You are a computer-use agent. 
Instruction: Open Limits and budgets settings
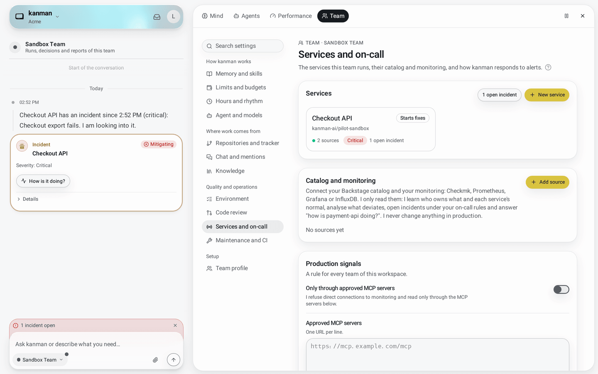[x=243, y=87]
